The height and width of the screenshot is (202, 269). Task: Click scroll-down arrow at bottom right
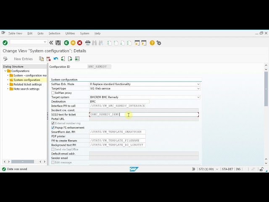point(266,163)
